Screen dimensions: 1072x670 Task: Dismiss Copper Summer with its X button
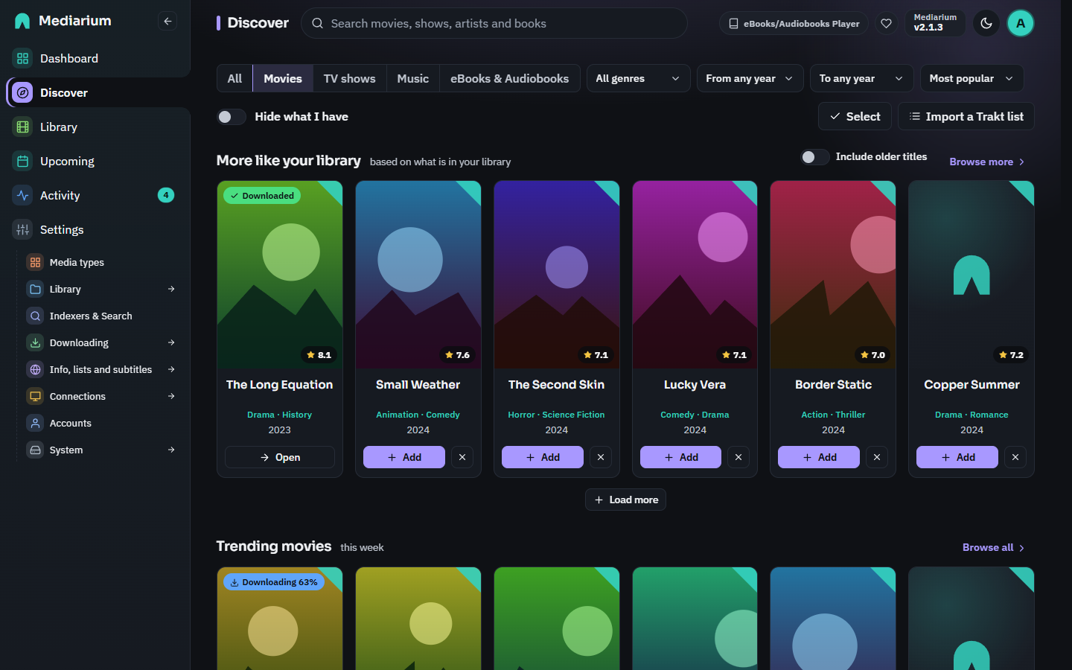point(1015,457)
